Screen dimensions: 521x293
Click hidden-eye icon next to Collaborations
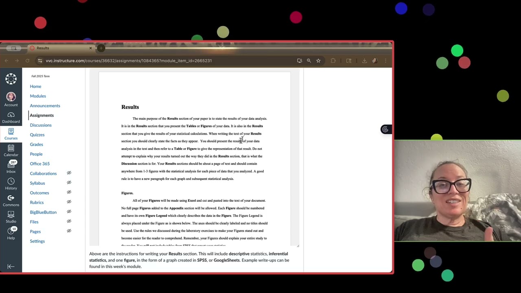click(x=69, y=173)
